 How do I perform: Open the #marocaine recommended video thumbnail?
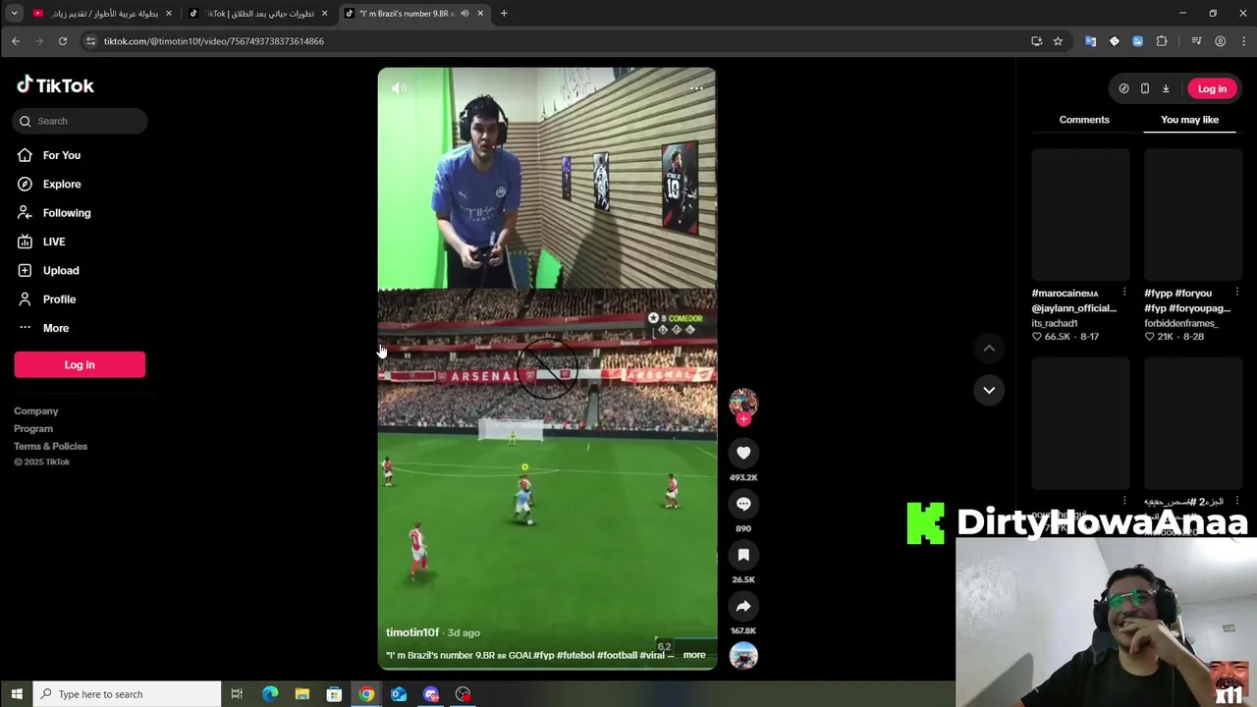[1080, 214]
